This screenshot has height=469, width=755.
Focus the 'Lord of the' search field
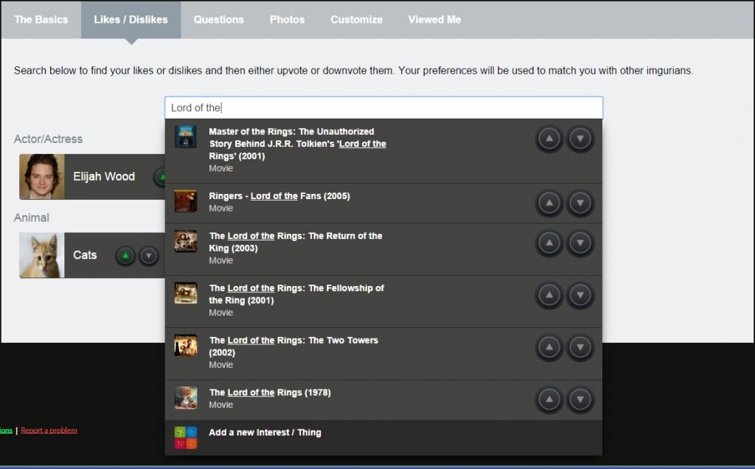383,108
